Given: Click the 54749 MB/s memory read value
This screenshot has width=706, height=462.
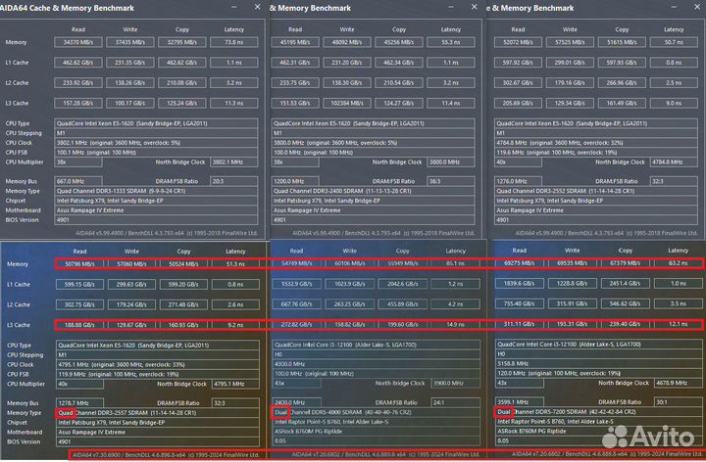Looking at the screenshot, I should pos(297,263).
